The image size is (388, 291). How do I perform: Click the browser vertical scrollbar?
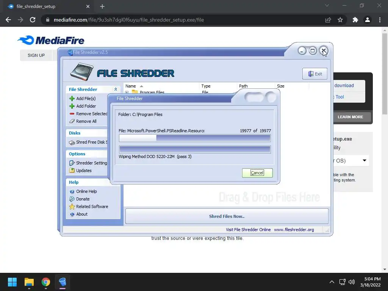(x=385, y=74)
